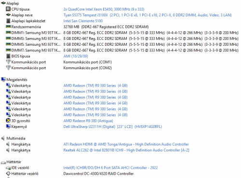Select the Alaplapi lapkakészlet label
This screenshot has width=241, height=178.
pyautogui.click(x=28, y=21)
